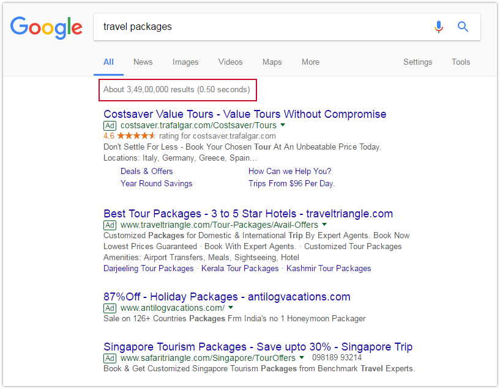The image size is (500, 389).
Task: Click the 'About 3,49,00,000 results' text
Action: point(177,89)
